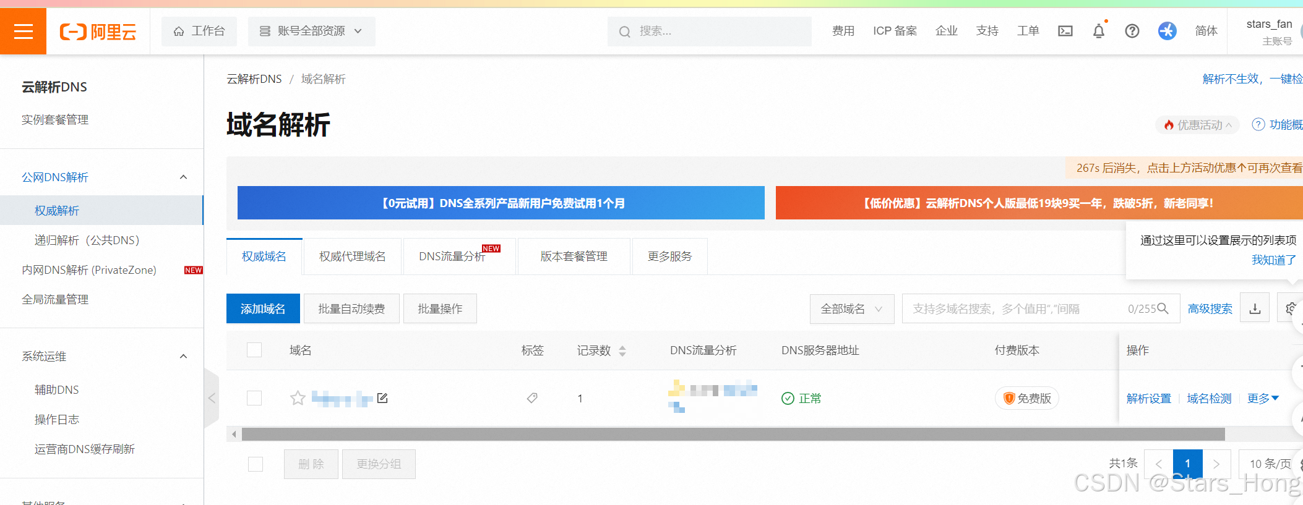1303x505 pixels.
Task: Open the blue AI assistant icon
Action: point(1168,31)
